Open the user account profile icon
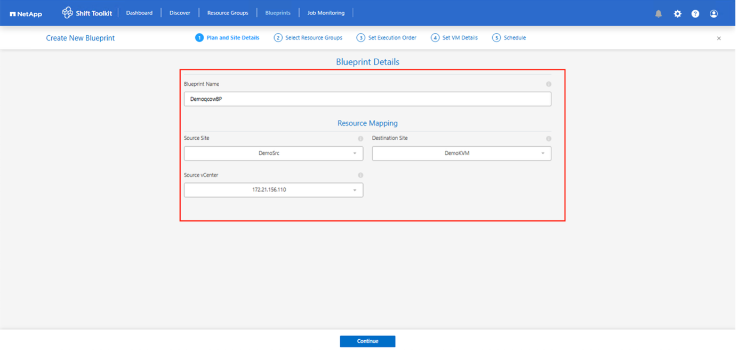 point(713,14)
